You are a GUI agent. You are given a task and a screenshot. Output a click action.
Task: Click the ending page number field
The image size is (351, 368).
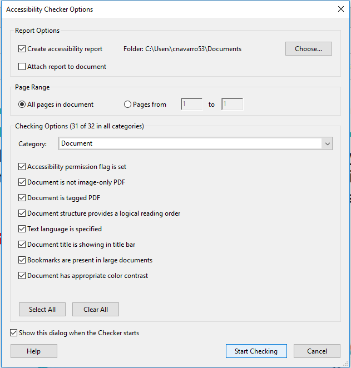pyautogui.click(x=232, y=104)
